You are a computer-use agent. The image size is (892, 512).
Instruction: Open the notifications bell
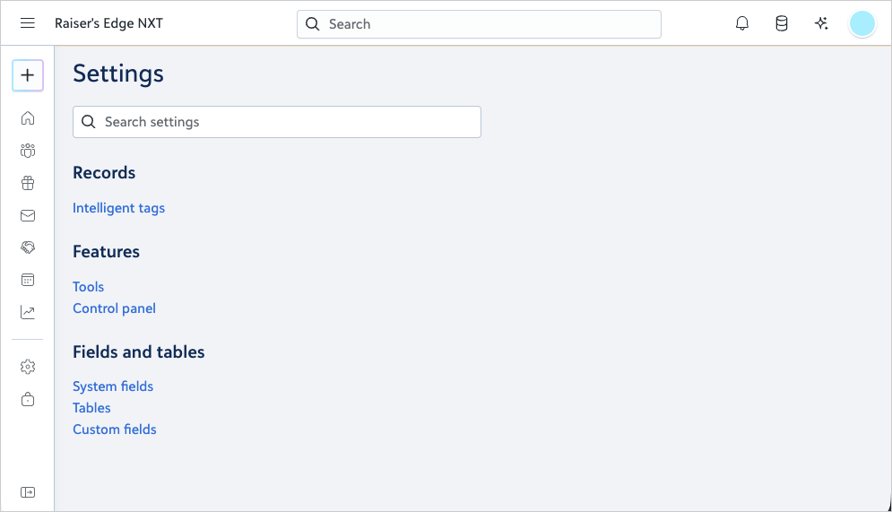tap(742, 24)
